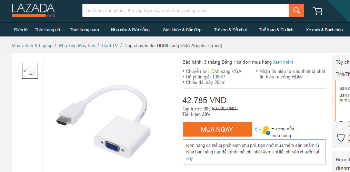Select the HDMI adapter product thumbnail
350x172 pixels.
pyautogui.click(x=30, y=71)
